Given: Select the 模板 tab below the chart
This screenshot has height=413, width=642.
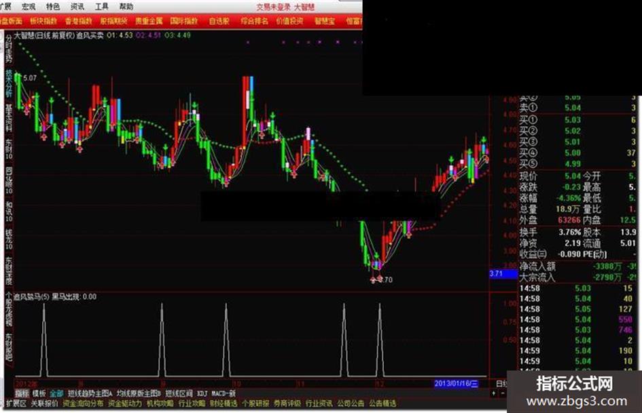Looking at the screenshot, I should (x=39, y=393).
